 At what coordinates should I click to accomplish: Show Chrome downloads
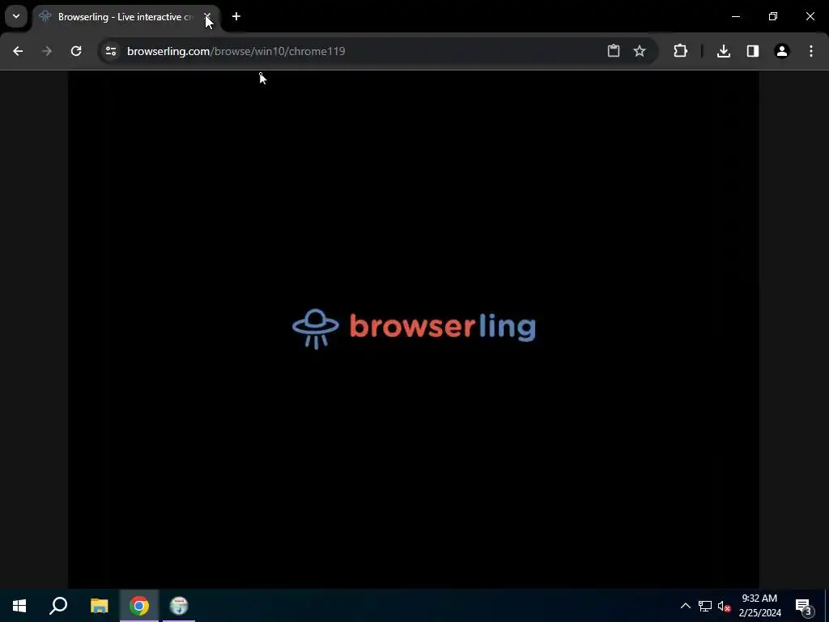[x=724, y=51]
